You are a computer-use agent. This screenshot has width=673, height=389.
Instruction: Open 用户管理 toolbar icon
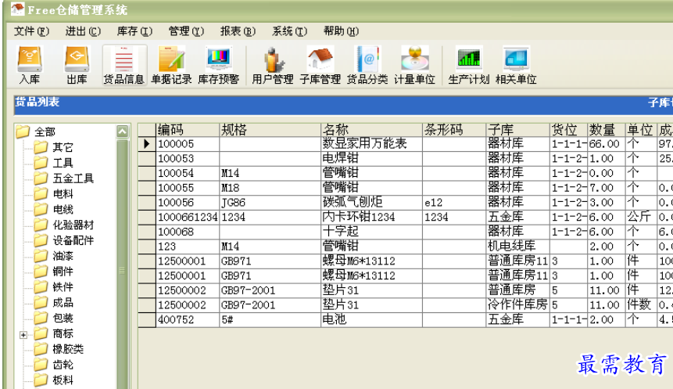pos(273,64)
